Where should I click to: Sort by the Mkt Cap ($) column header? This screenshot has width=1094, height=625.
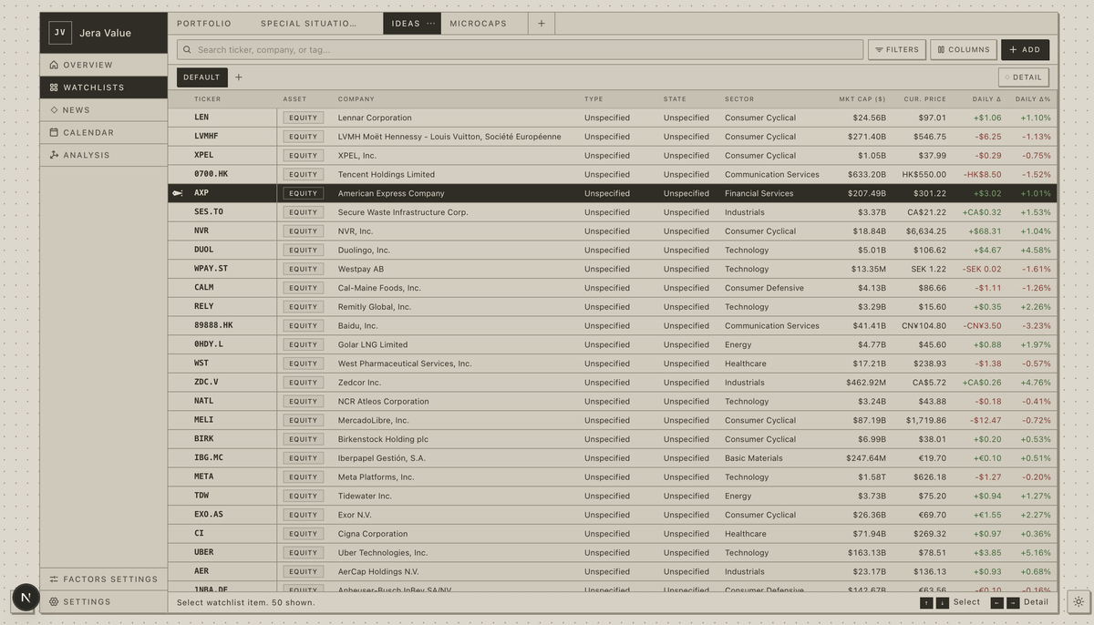862,99
